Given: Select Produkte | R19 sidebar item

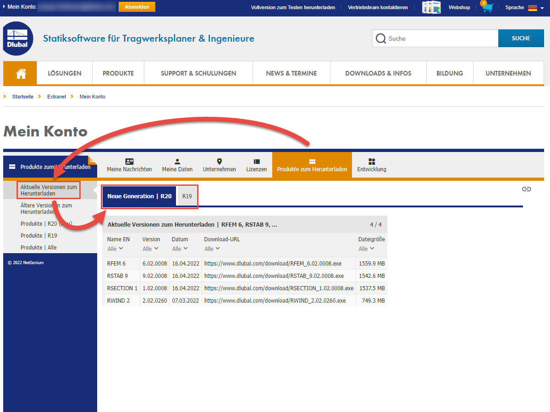Looking at the screenshot, I should tap(39, 236).
